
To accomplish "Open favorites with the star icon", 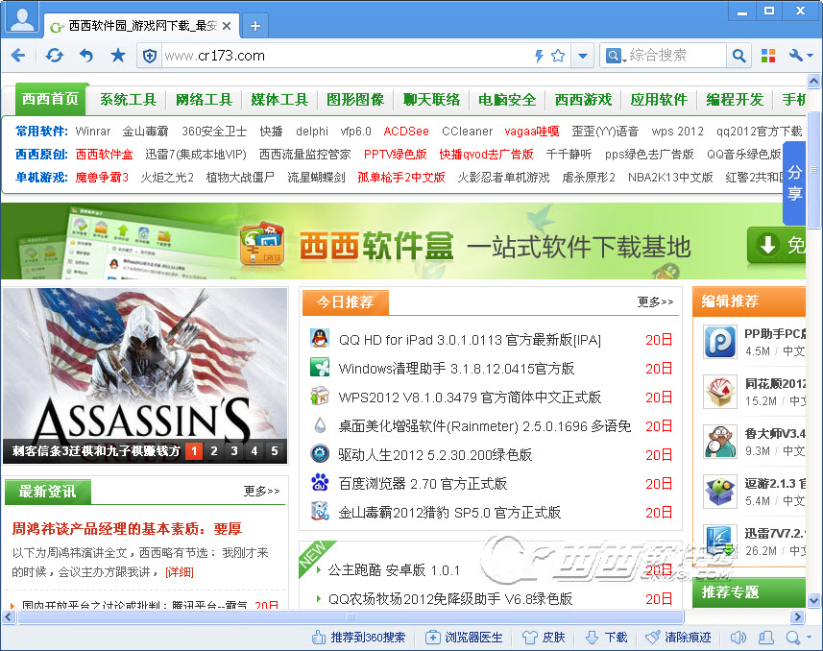I will [118, 55].
